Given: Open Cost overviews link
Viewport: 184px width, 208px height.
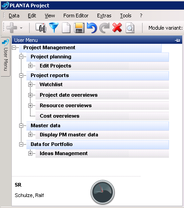Looking at the screenshot, I should (60, 116).
